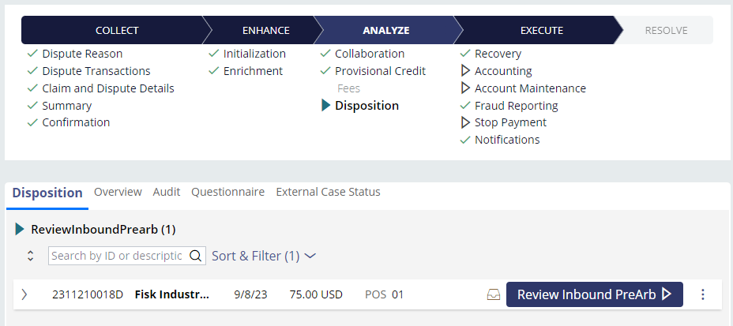Click the search magnifier icon
The image size is (733, 326).
195,256
